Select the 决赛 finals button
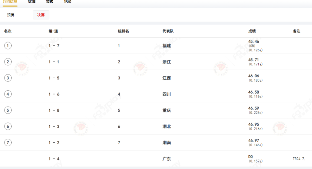This screenshot has height=169, width=312. coord(41,15)
